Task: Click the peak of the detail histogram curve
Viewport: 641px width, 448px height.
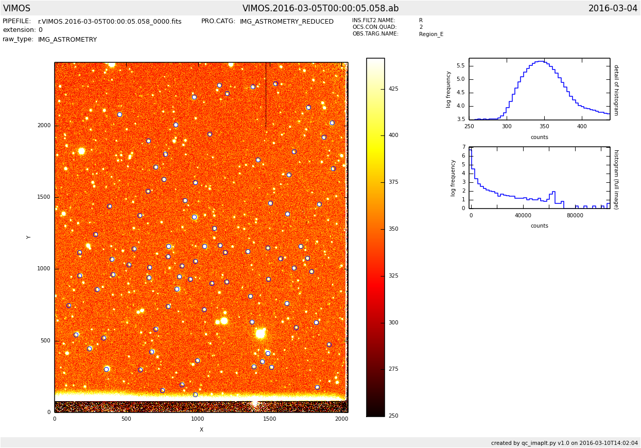Action: point(540,61)
